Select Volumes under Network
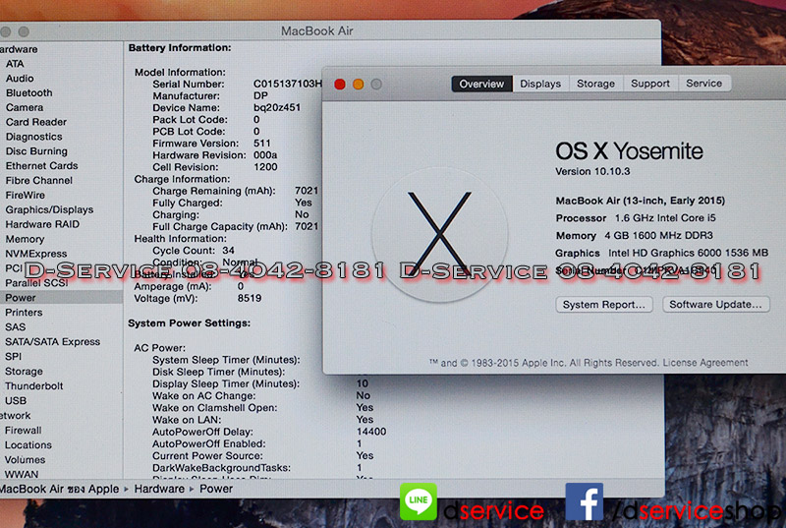Screen dimensions: 786x528 pyautogui.click(x=26, y=459)
